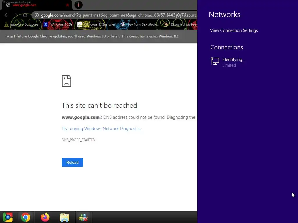
Task: Close the www.google.com tab
Action: (x=68, y=5)
